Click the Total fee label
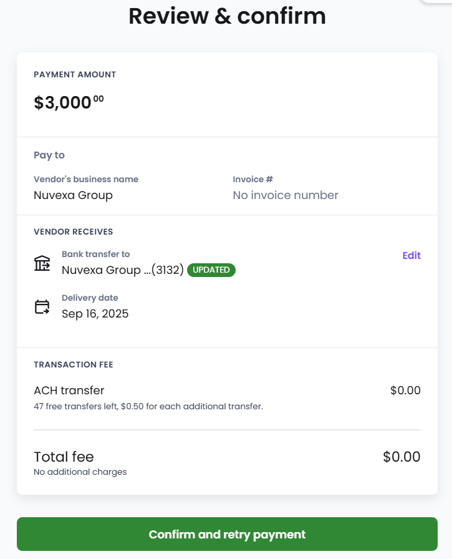 pyautogui.click(x=64, y=457)
